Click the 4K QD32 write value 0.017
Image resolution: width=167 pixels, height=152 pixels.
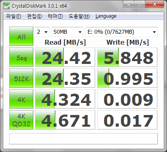point(127,120)
